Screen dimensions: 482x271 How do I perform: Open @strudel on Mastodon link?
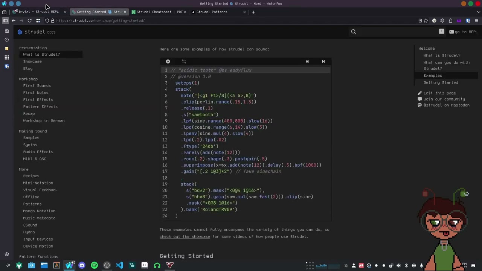[444, 105]
